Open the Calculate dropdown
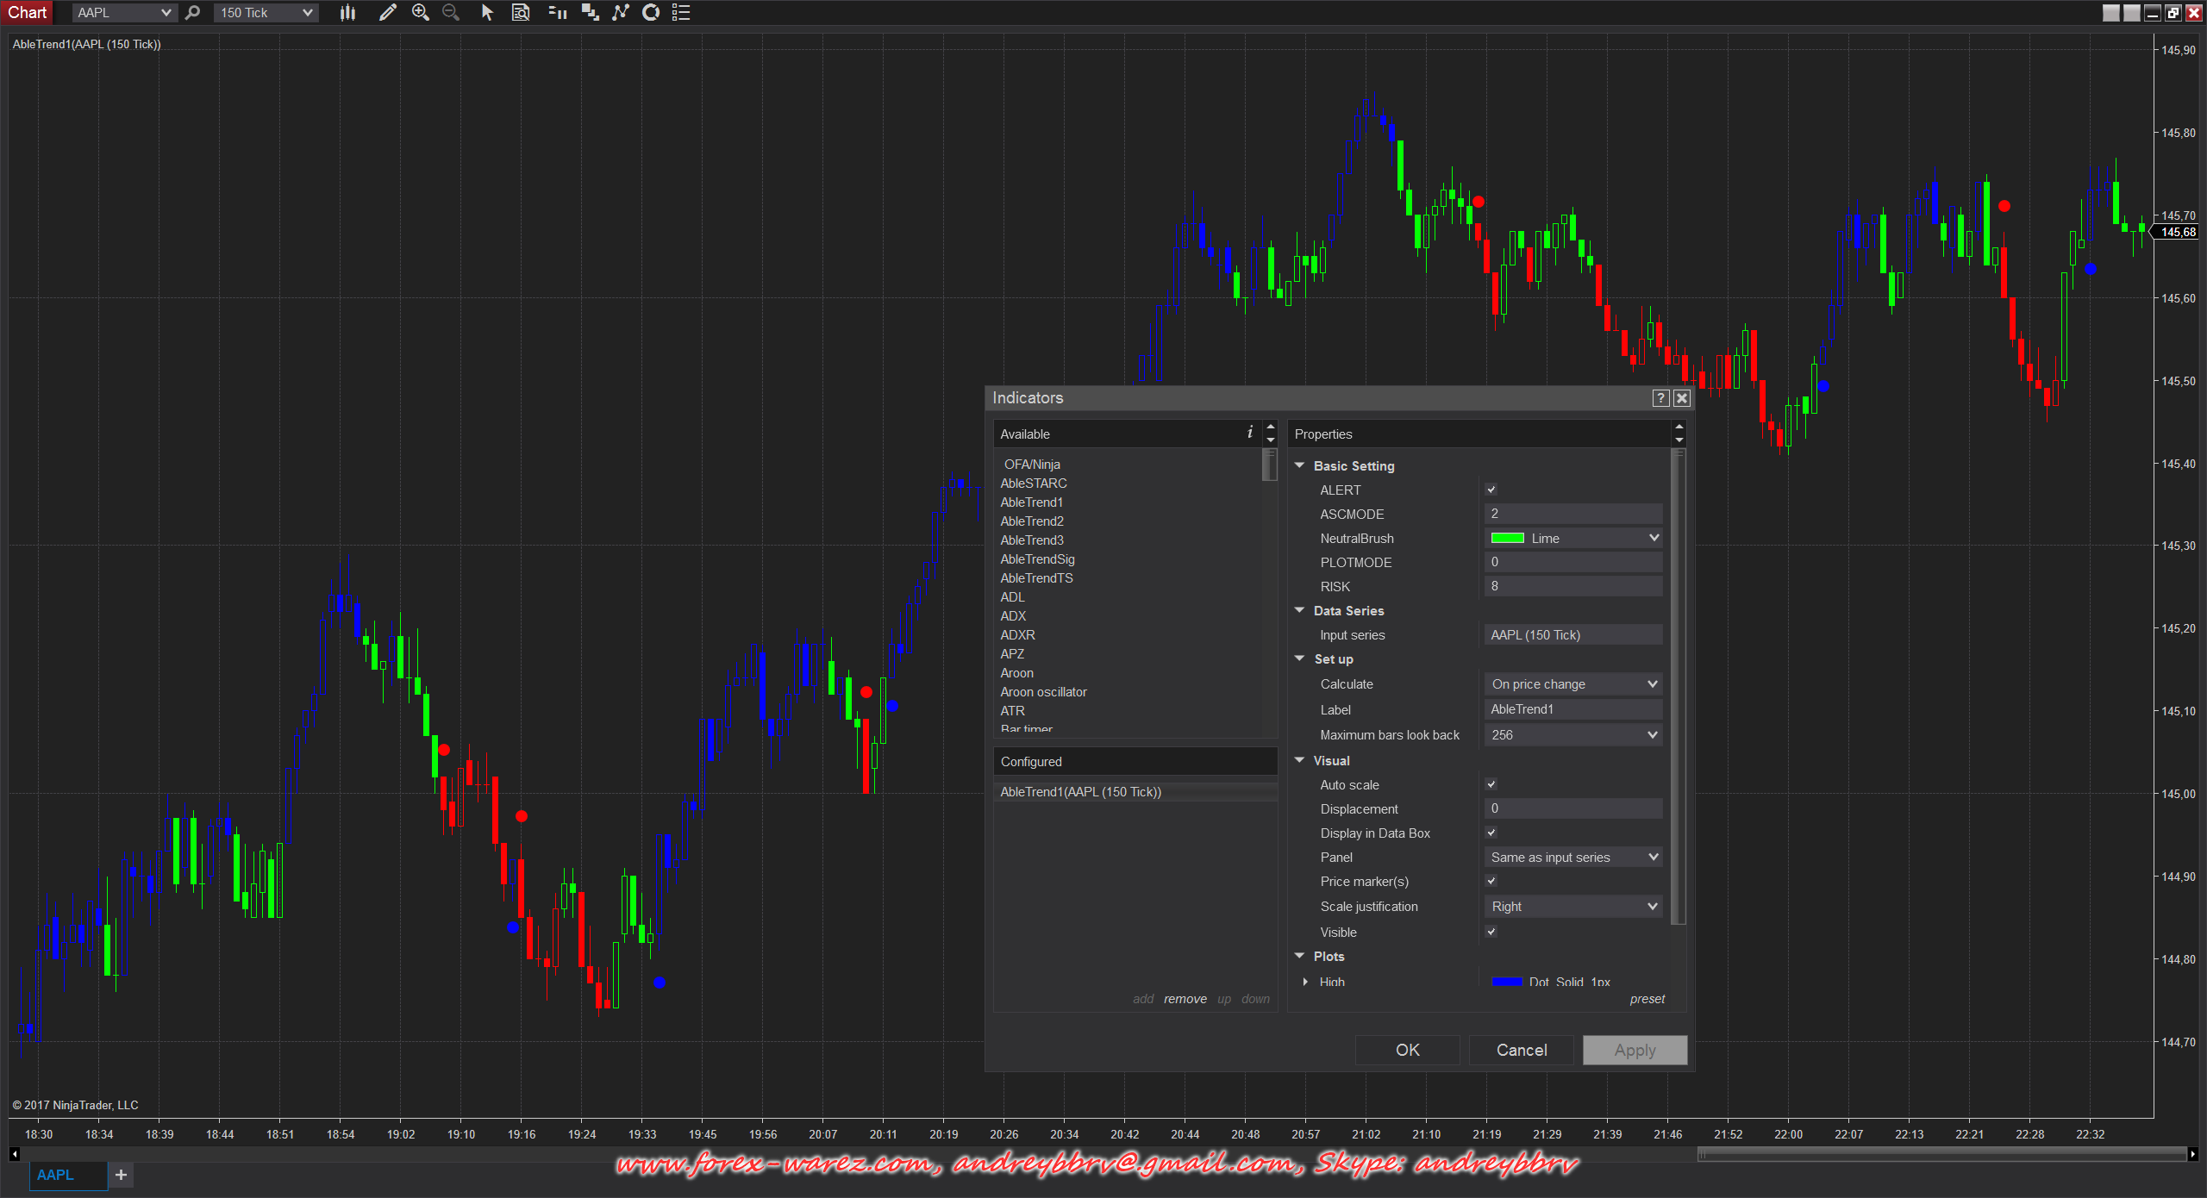The image size is (2207, 1198). click(x=1573, y=684)
